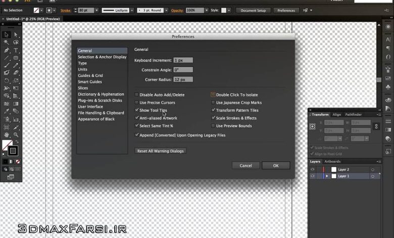Switch to the Pathfinder tab
Screen dimensions: 394x238
pos(353,114)
